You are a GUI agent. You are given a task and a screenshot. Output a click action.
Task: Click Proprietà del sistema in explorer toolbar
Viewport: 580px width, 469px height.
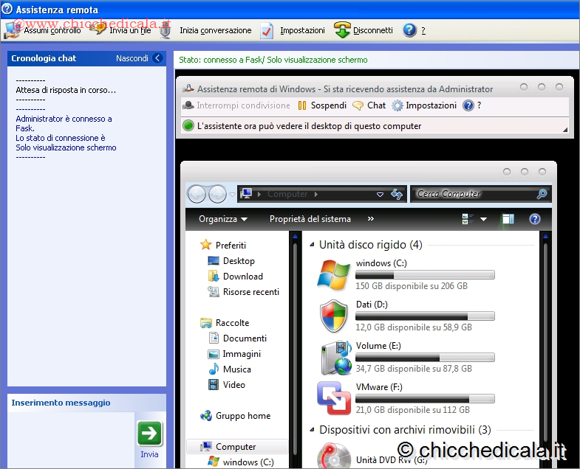point(310,219)
